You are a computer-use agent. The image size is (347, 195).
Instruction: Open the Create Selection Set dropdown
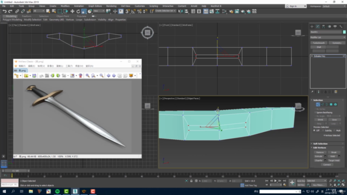tap(165, 11)
